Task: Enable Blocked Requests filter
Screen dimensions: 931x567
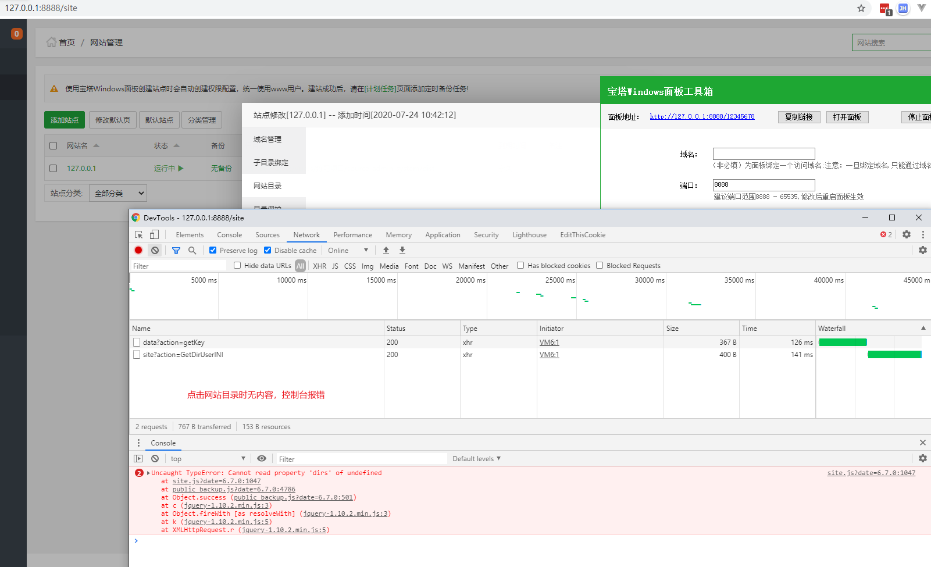Action: pos(600,265)
